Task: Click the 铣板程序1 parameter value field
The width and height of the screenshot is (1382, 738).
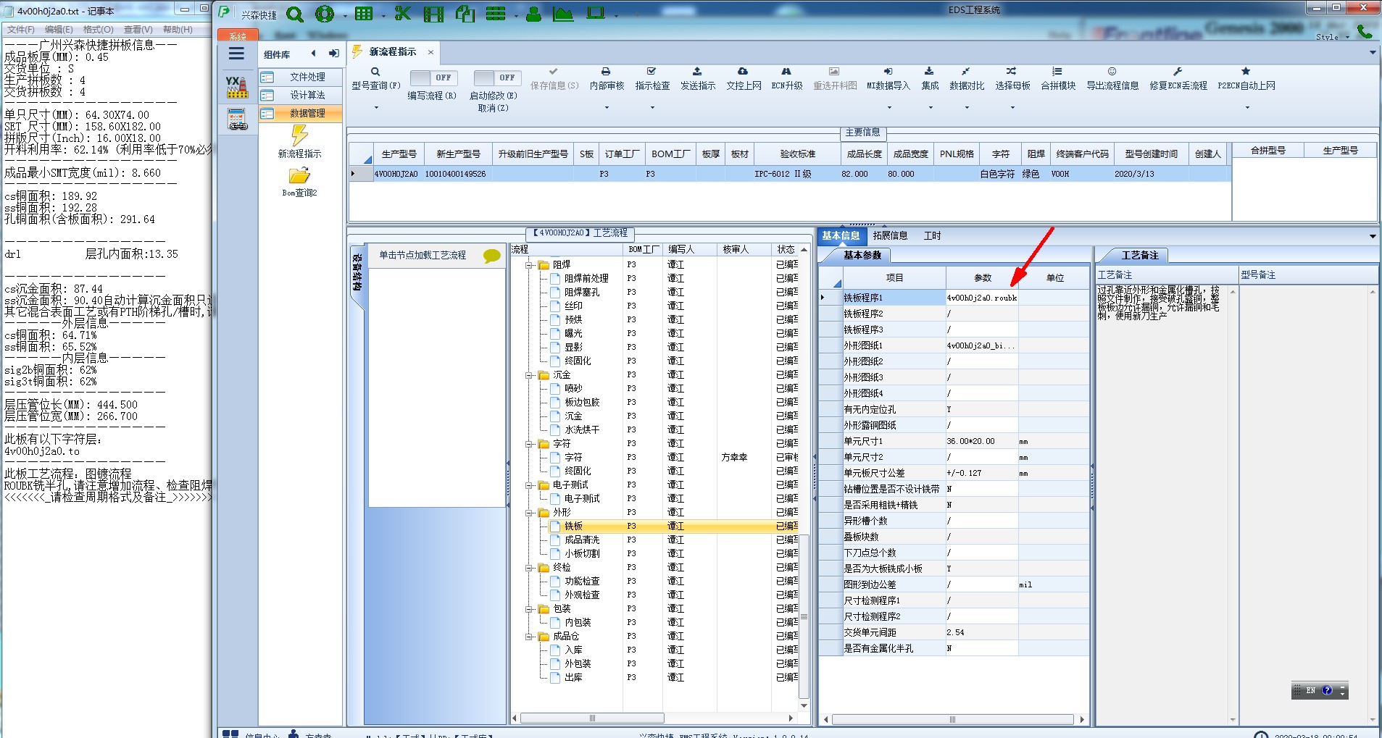Action: click(x=982, y=298)
